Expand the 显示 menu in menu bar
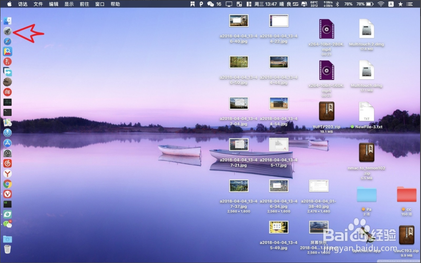421x263 pixels. (69, 4)
